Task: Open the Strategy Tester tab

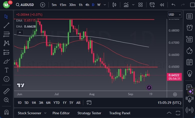Action: coord(89,113)
